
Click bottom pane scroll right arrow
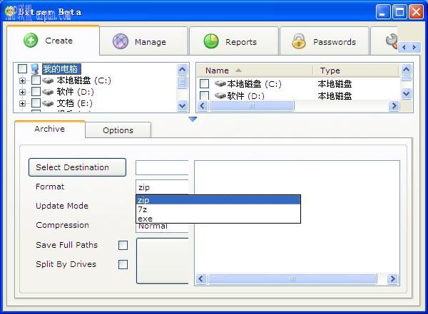(392, 279)
